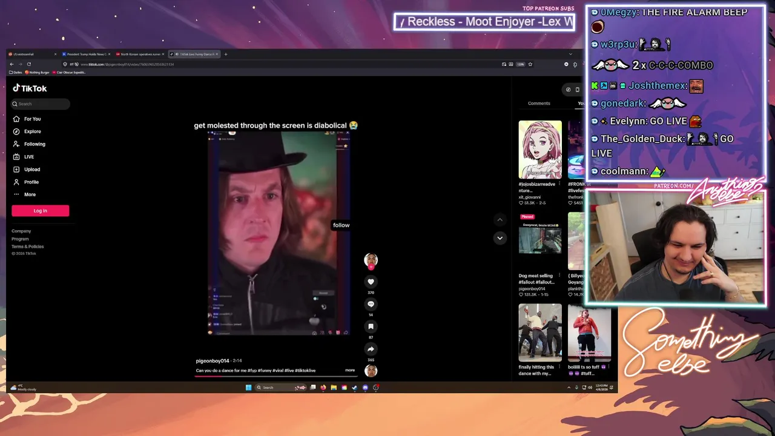The height and width of the screenshot is (436, 775).
Task: Open File Explorer from the taskbar
Action: [334, 388]
